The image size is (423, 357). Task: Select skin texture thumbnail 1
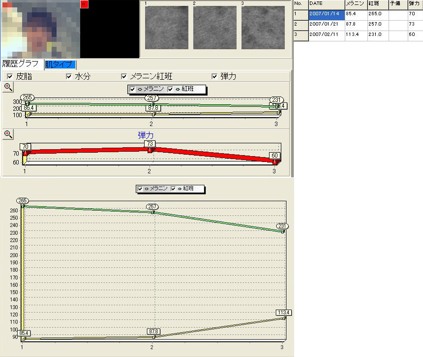click(x=166, y=28)
